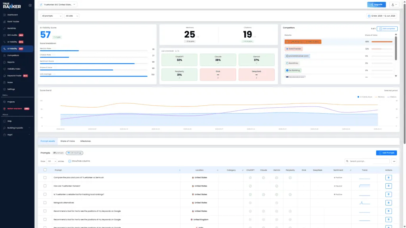Expand the Legal sidebar section
406x228 pixels.
(x=17, y=135)
